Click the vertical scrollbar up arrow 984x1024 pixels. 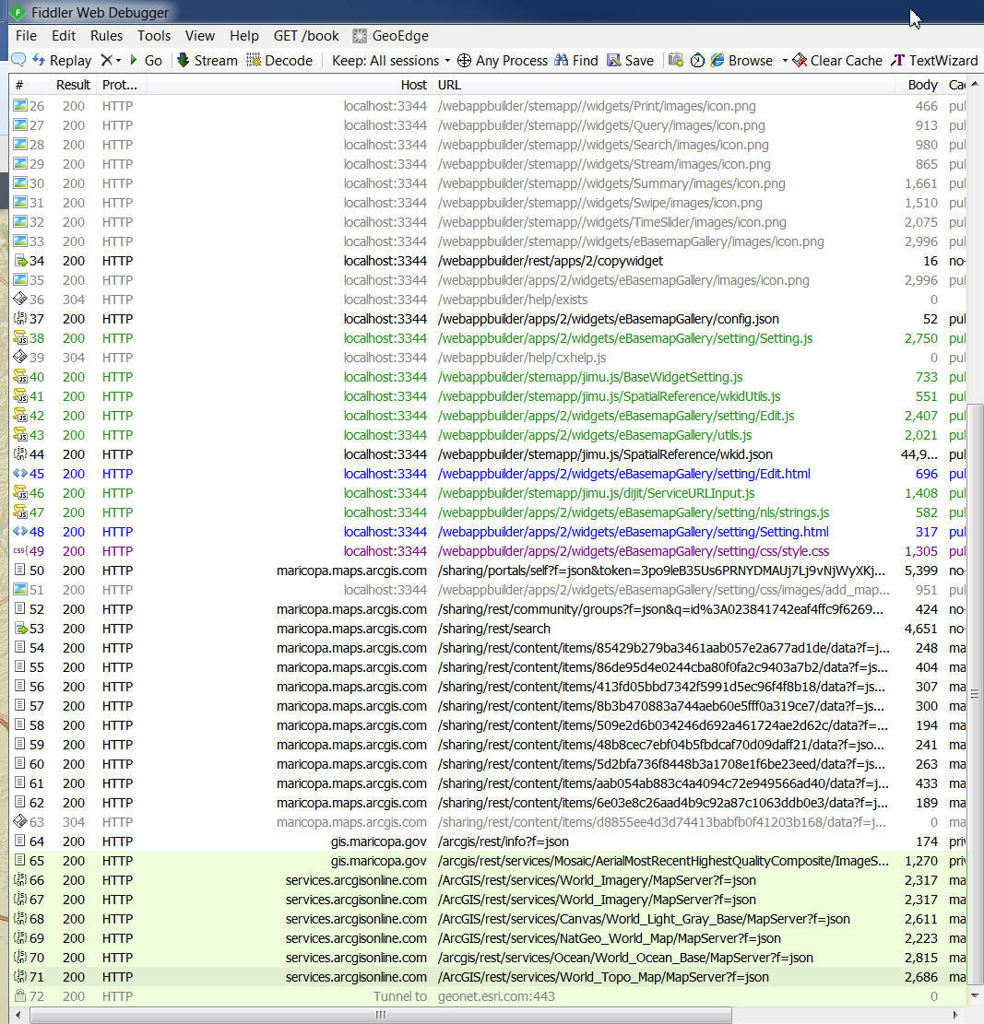pyautogui.click(x=975, y=84)
